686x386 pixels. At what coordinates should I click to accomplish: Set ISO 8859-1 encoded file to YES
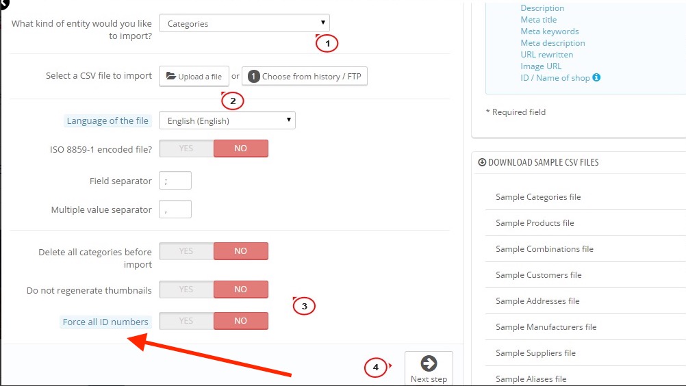[186, 149]
